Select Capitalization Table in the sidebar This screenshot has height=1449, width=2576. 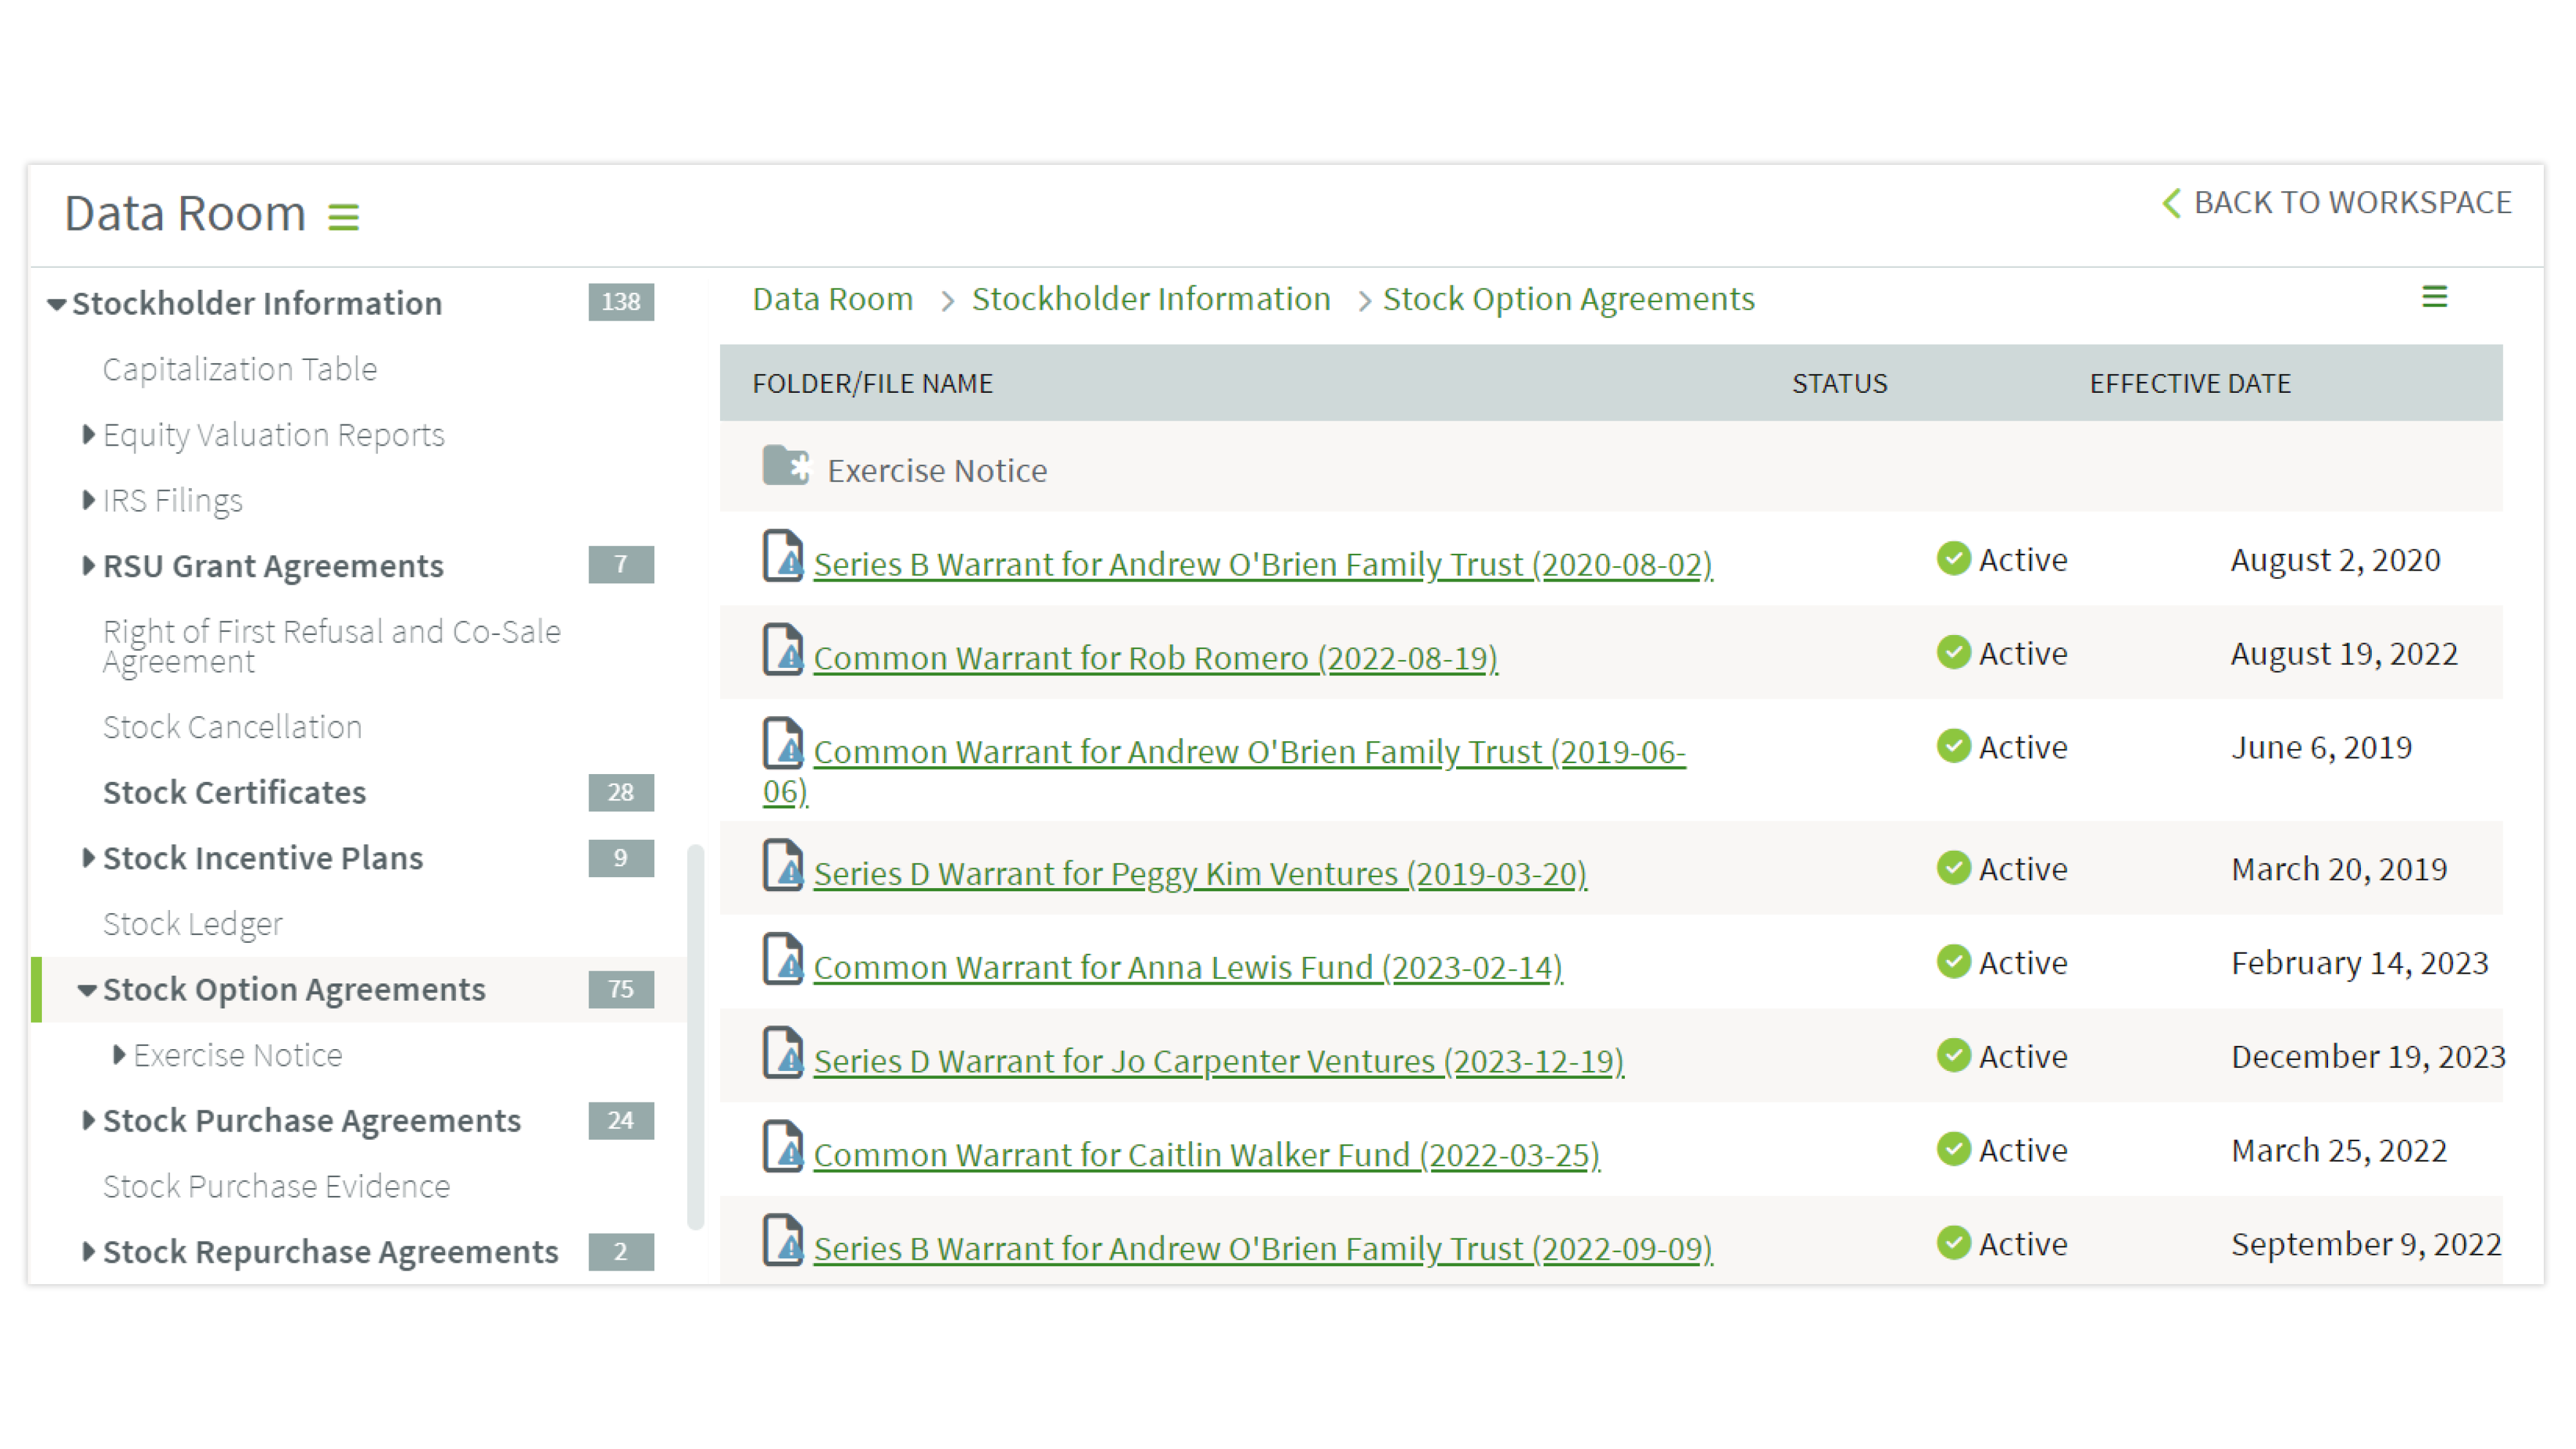coord(240,369)
